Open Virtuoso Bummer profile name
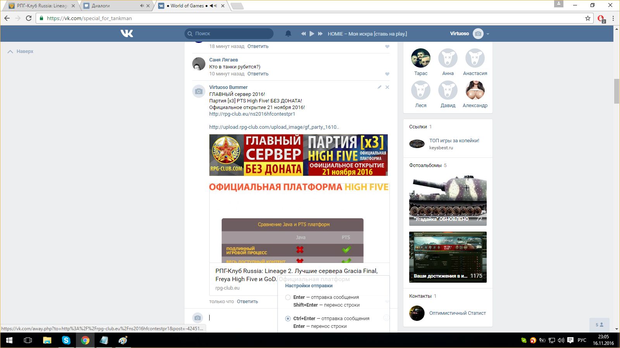The image size is (620, 348). [228, 87]
